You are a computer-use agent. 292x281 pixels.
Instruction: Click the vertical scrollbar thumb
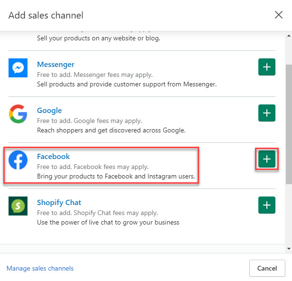point(289,123)
